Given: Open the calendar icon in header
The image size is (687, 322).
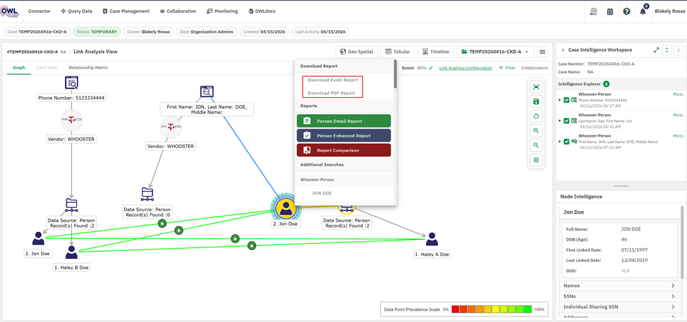Looking at the screenshot, I should pos(610,11).
